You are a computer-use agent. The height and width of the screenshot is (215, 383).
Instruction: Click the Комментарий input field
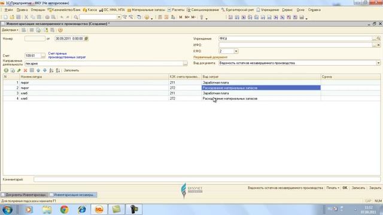point(207,179)
